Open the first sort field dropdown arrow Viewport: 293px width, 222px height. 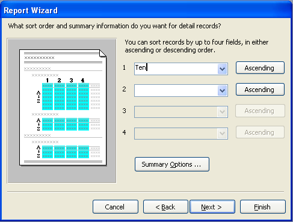pos(222,69)
